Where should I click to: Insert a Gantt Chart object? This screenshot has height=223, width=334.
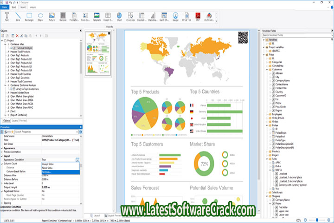tap(164, 17)
